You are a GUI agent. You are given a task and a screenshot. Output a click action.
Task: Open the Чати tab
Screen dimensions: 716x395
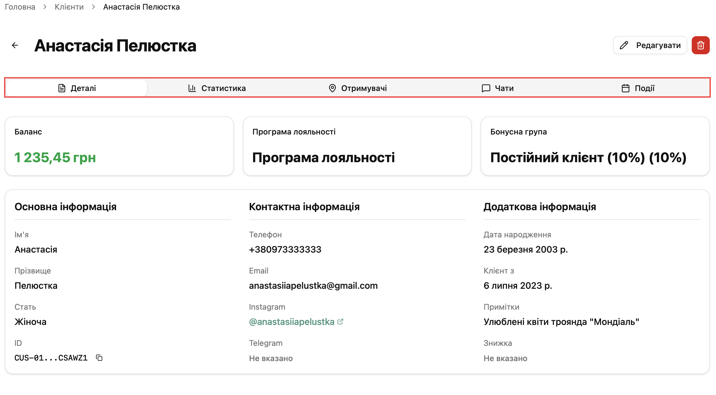pos(498,88)
